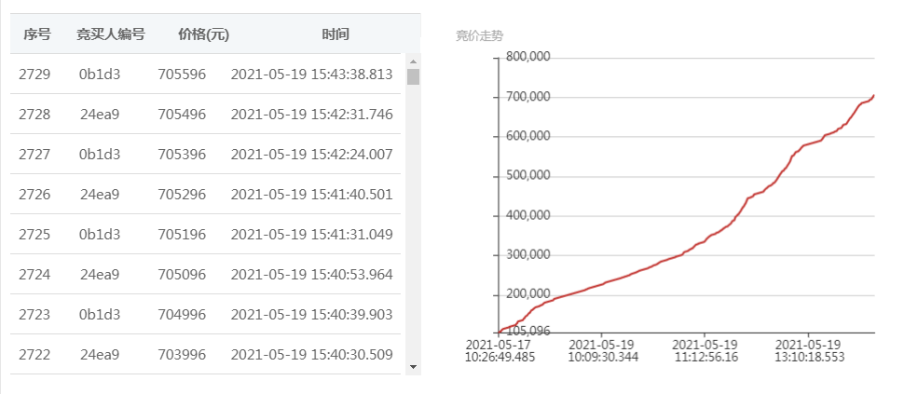Click the bid list scrollbar thumb
This screenshot has width=904, height=394.
click(x=413, y=76)
